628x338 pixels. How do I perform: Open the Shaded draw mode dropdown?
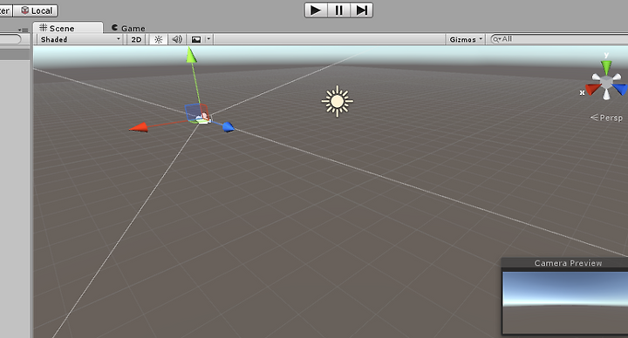pyautogui.click(x=79, y=39)
